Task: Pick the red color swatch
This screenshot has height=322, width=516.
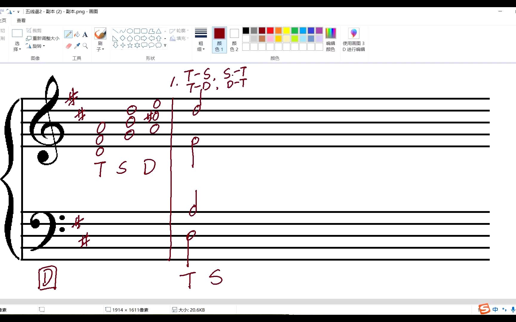Action: point(270,30)
